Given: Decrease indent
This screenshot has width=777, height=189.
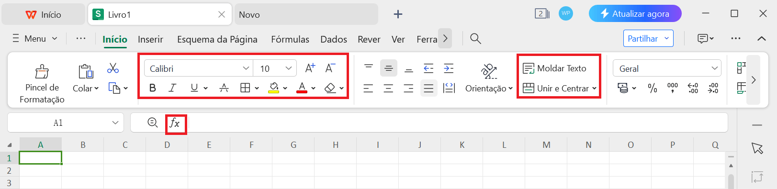Looking at the screenshot, I should (x=428, y=68).
